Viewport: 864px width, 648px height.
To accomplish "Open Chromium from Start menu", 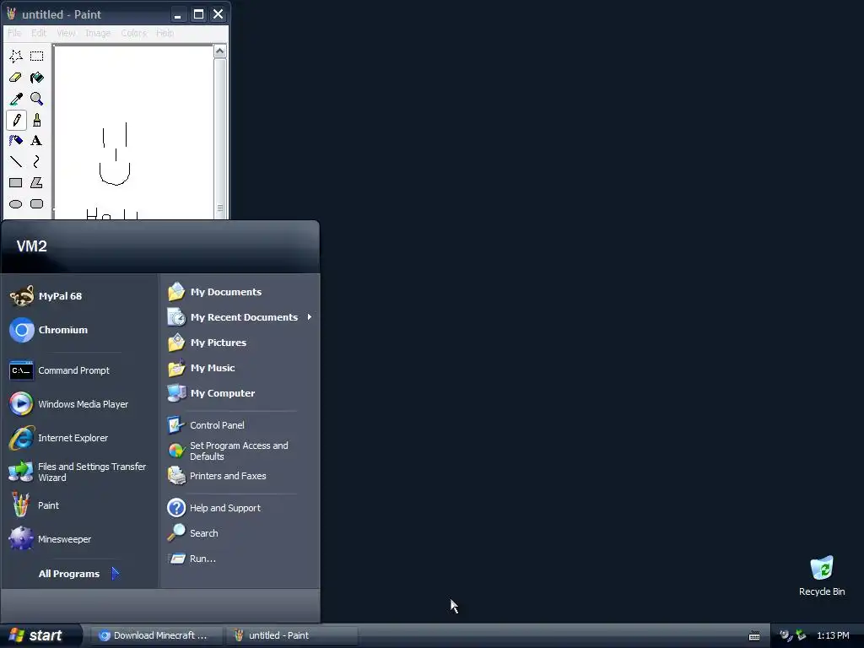I will (80, 330).
